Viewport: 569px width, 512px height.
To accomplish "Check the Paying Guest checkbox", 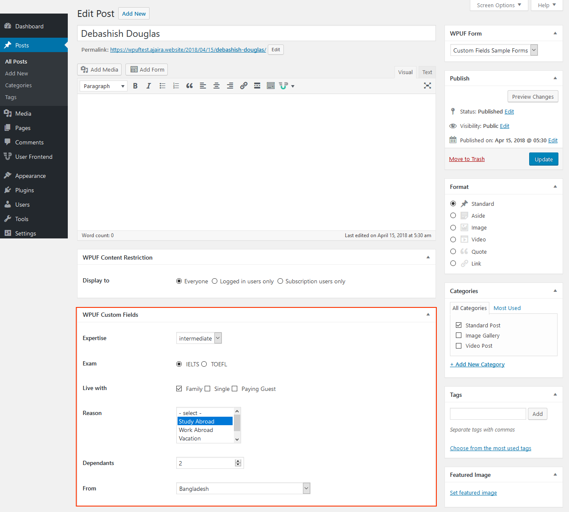I will [235, 389].
